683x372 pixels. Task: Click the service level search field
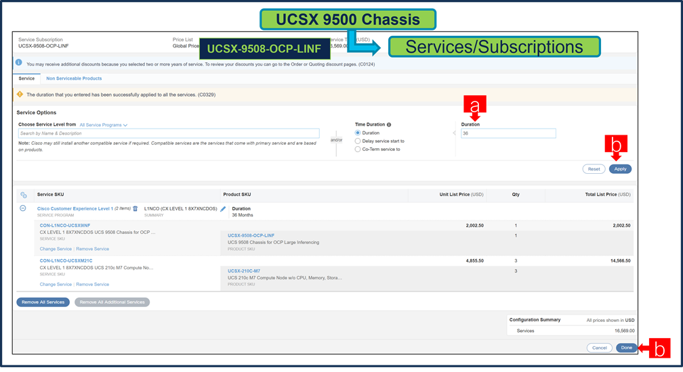[x=169, y=133]
